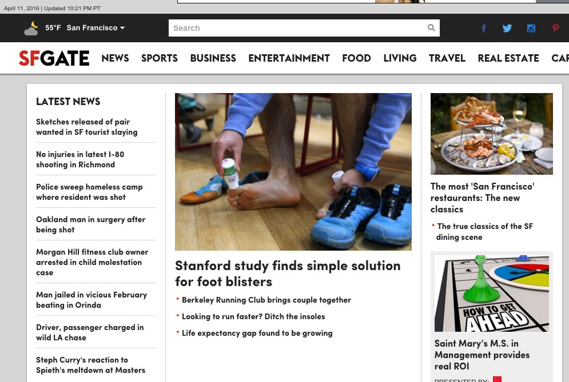569x382 pixels.
Task: Open the SFGATE Pinterest icon
Action: pos(556,28)
